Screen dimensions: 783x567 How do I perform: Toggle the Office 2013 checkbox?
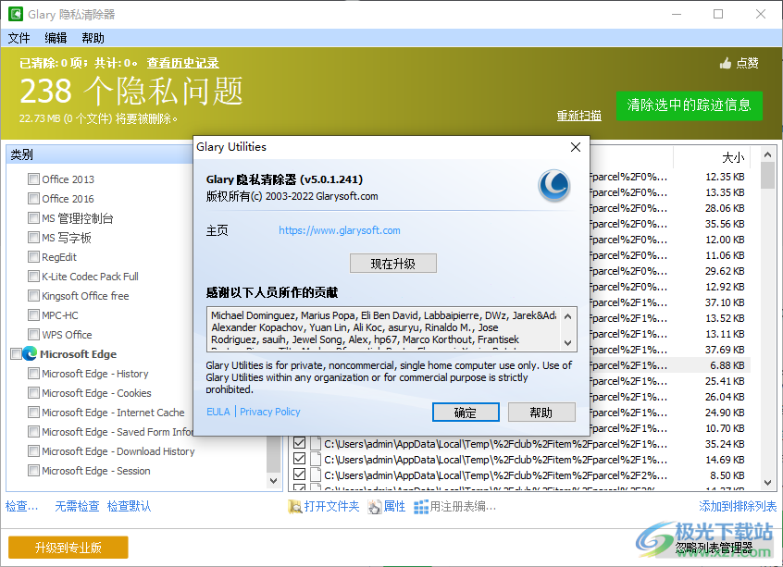[x=33, y=179]
